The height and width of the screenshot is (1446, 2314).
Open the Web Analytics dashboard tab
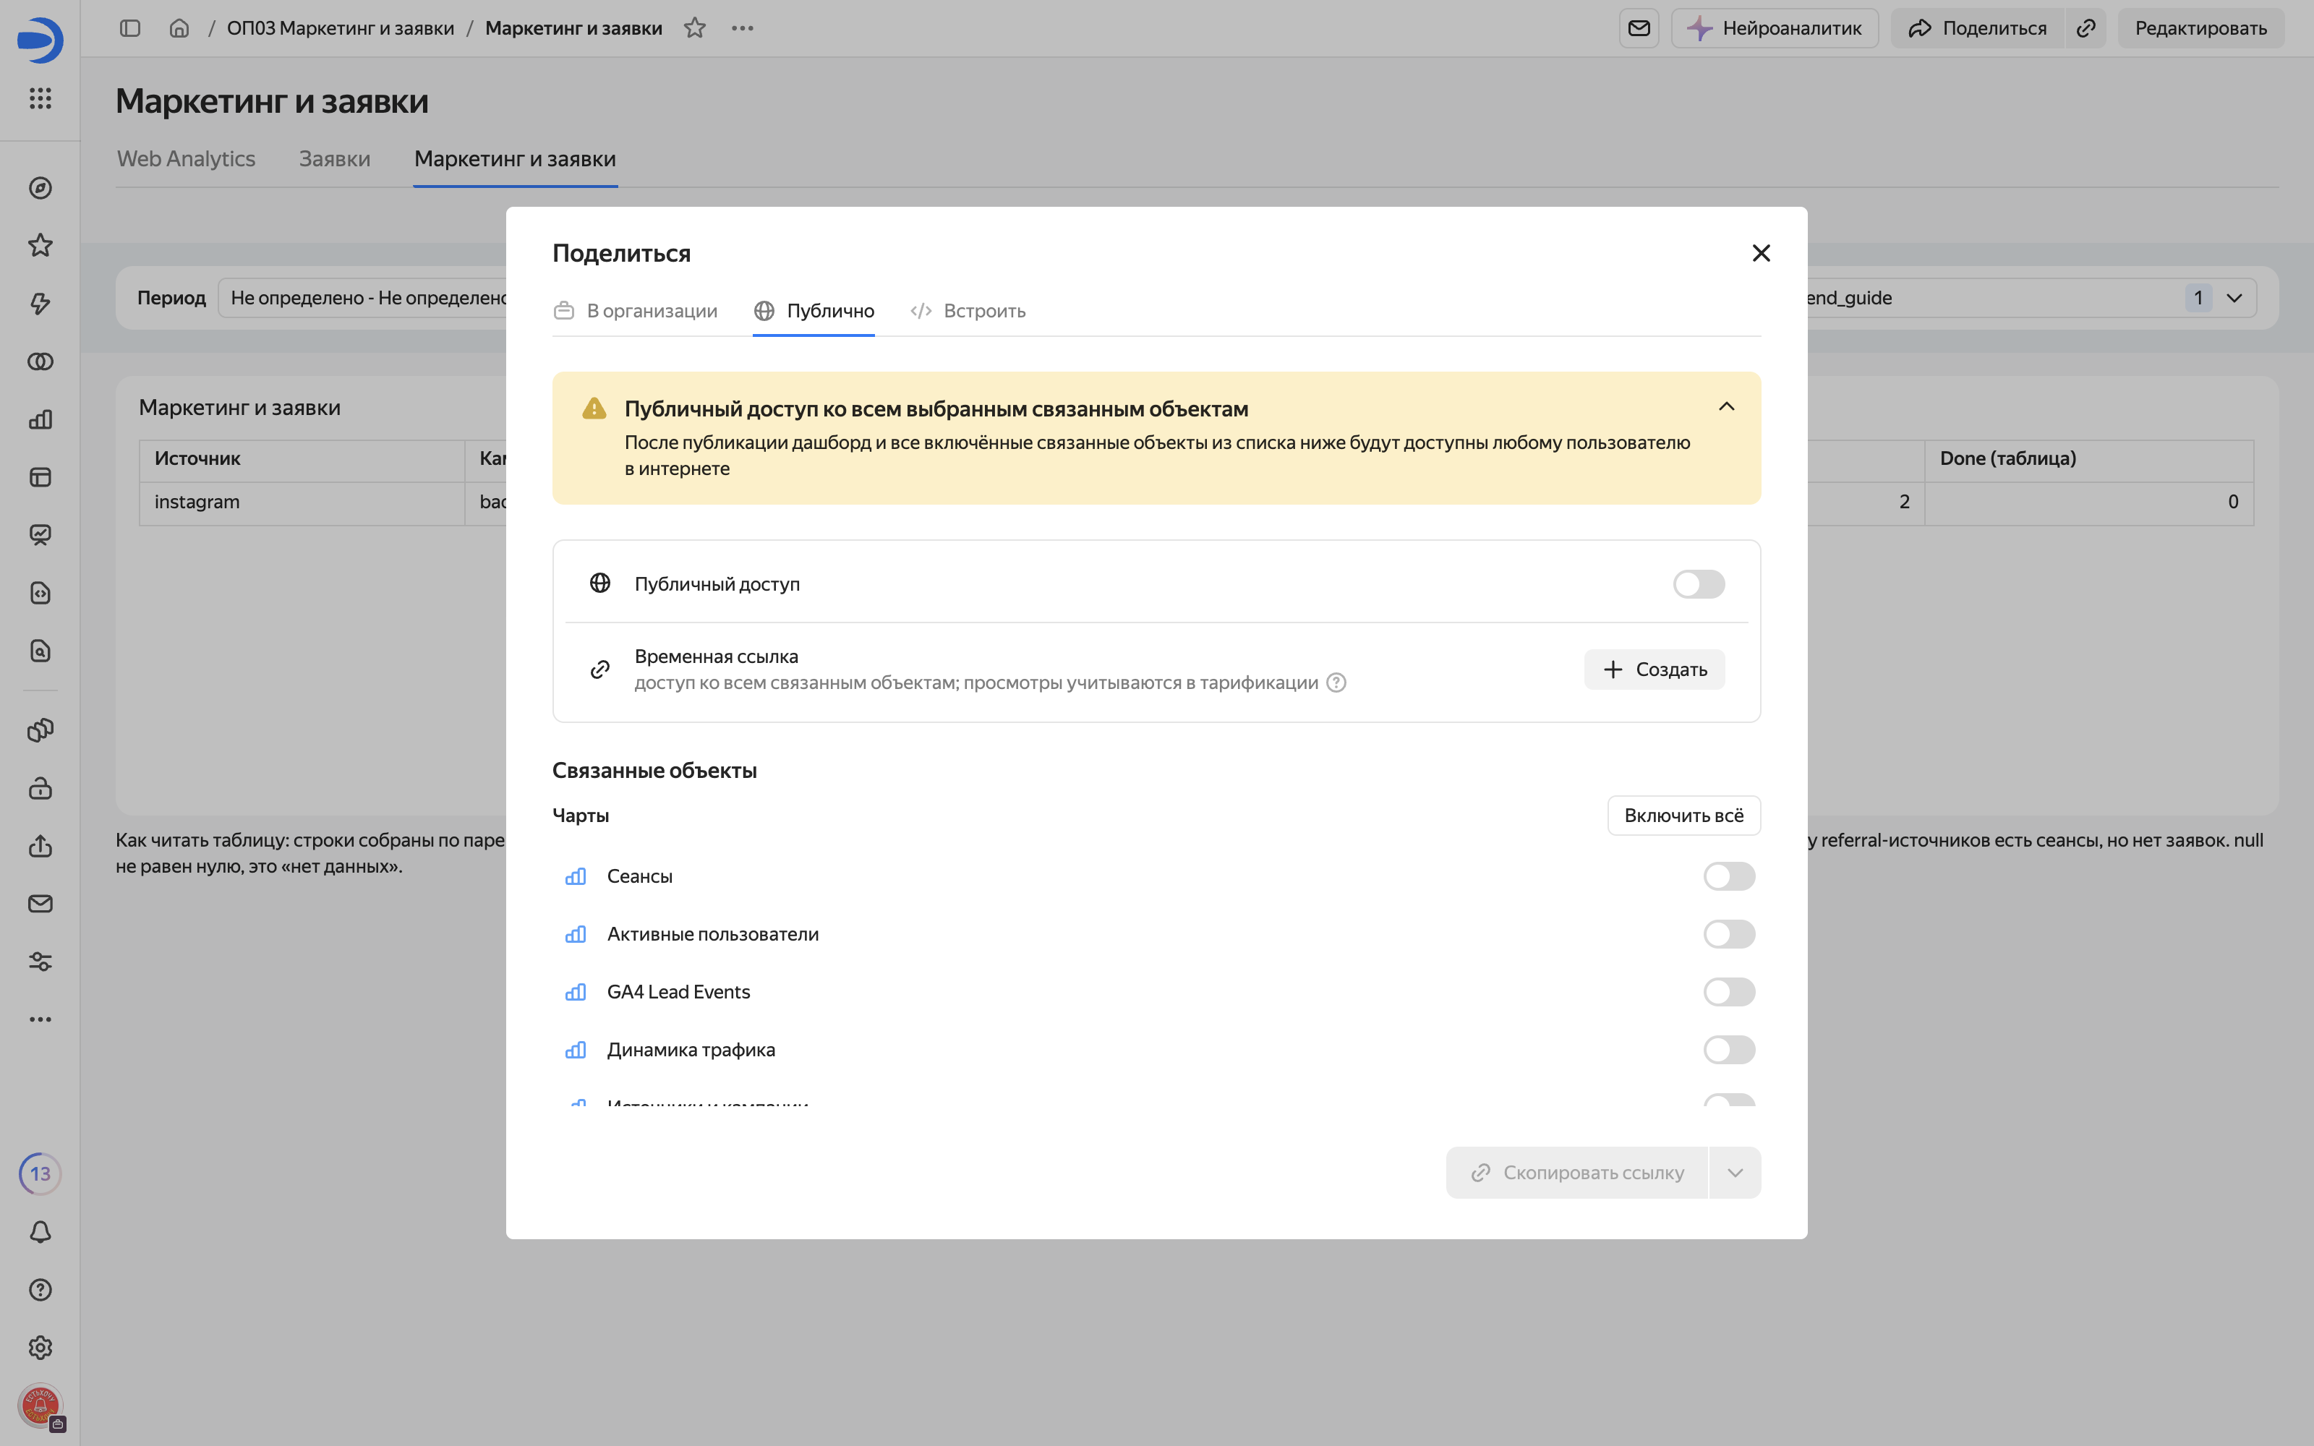[x=186, y=159]
